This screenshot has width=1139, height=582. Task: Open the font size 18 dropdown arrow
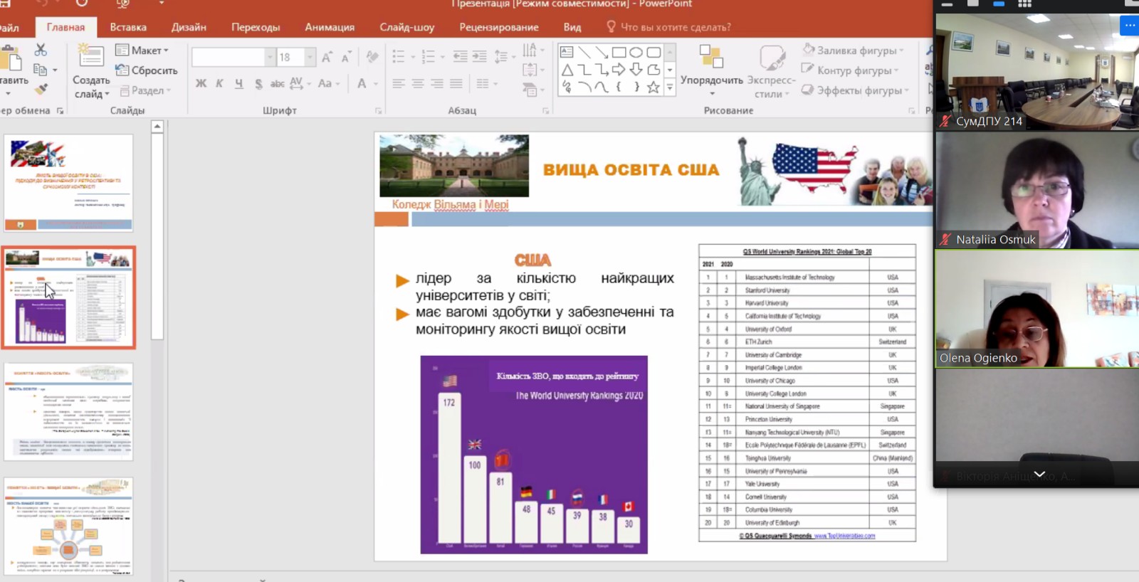(310, 57)
